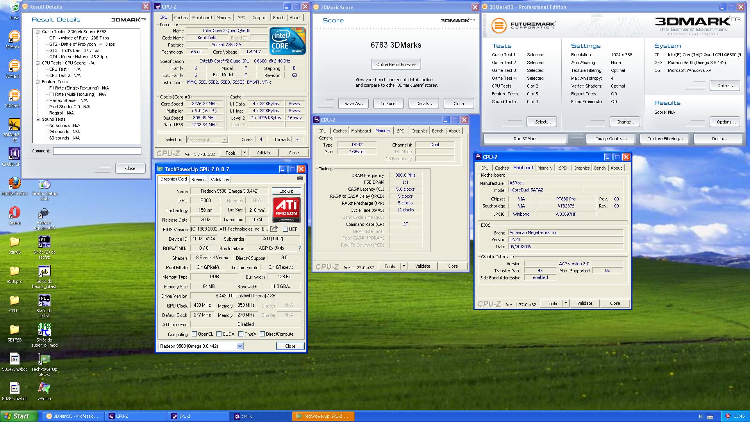
Task: Click Change... button under Settings
Action: pos(625,122)
